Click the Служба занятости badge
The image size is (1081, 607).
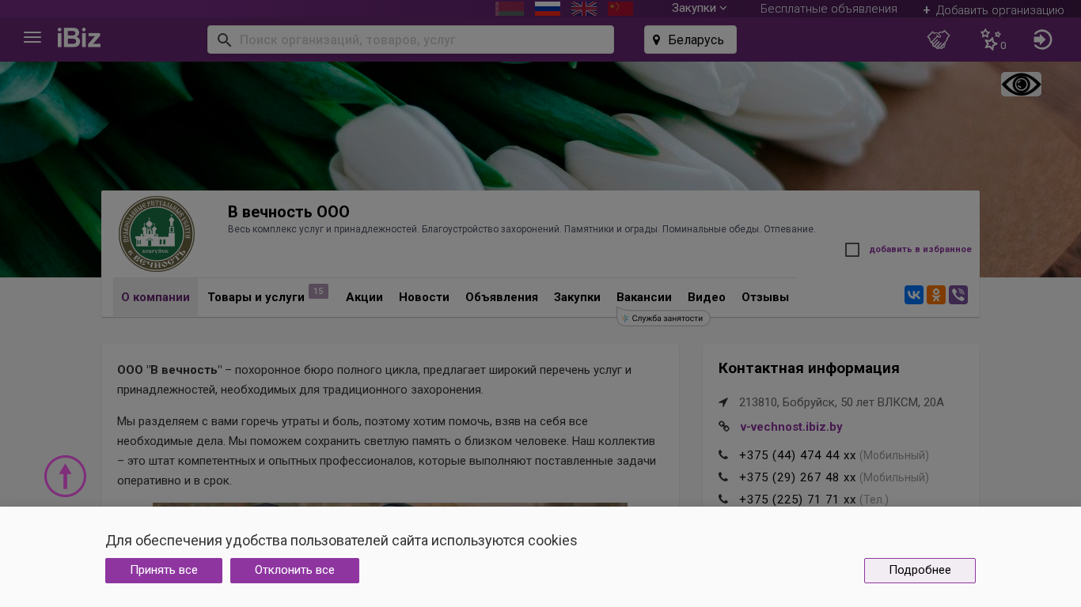(663, 318)
